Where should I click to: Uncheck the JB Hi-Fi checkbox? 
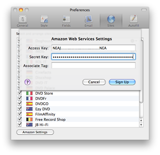pyautogui.click(x=20, y=124)
